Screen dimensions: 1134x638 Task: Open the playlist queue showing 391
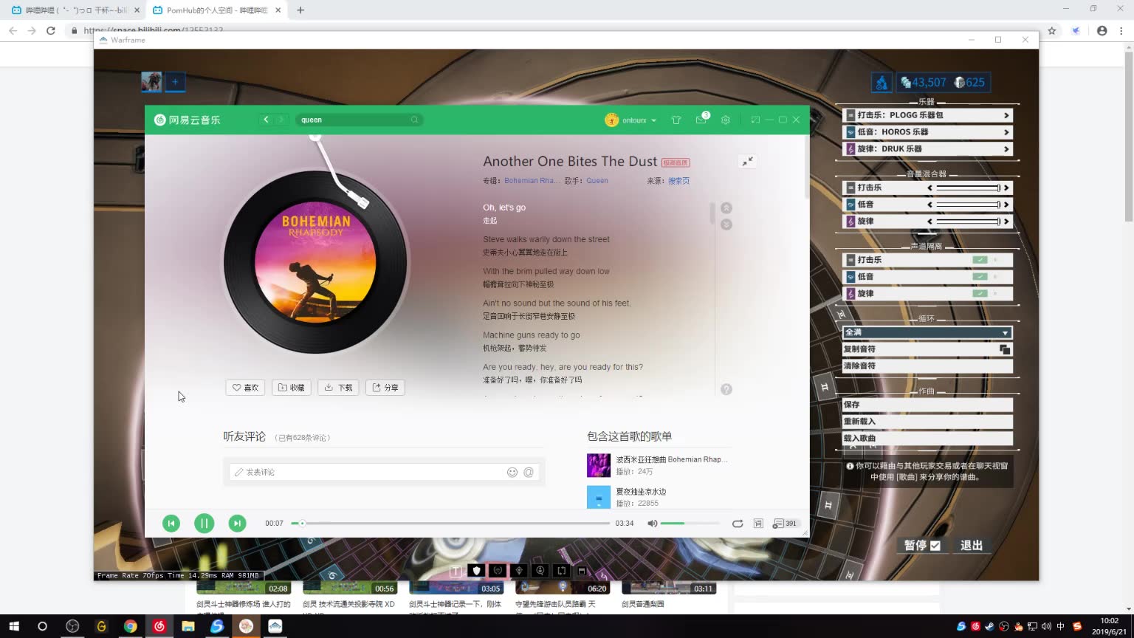pyautogui.click(x=785, y=524)
